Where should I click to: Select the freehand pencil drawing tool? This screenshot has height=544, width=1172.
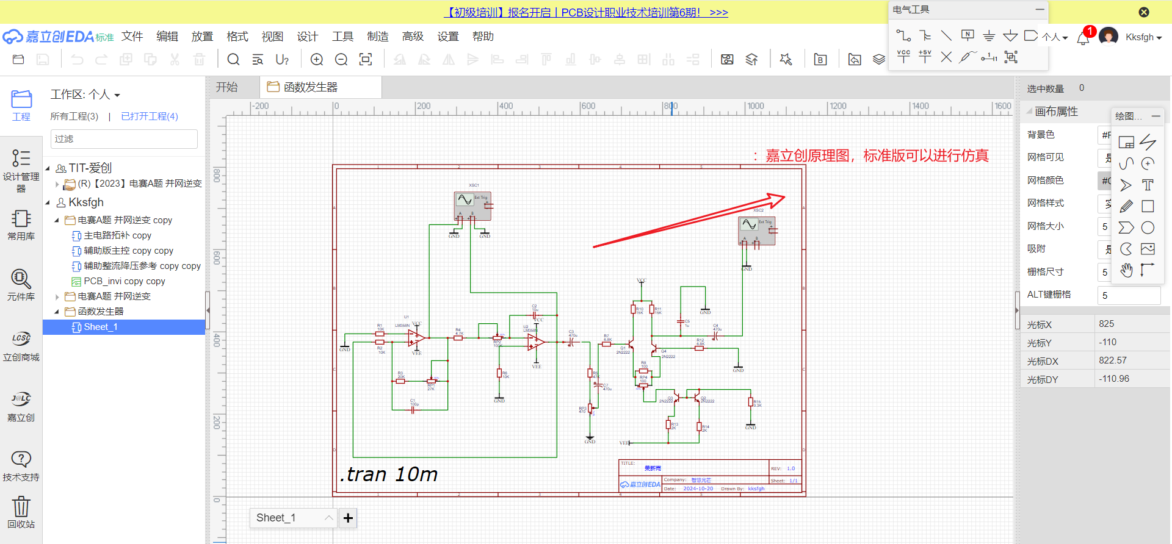1126,206
